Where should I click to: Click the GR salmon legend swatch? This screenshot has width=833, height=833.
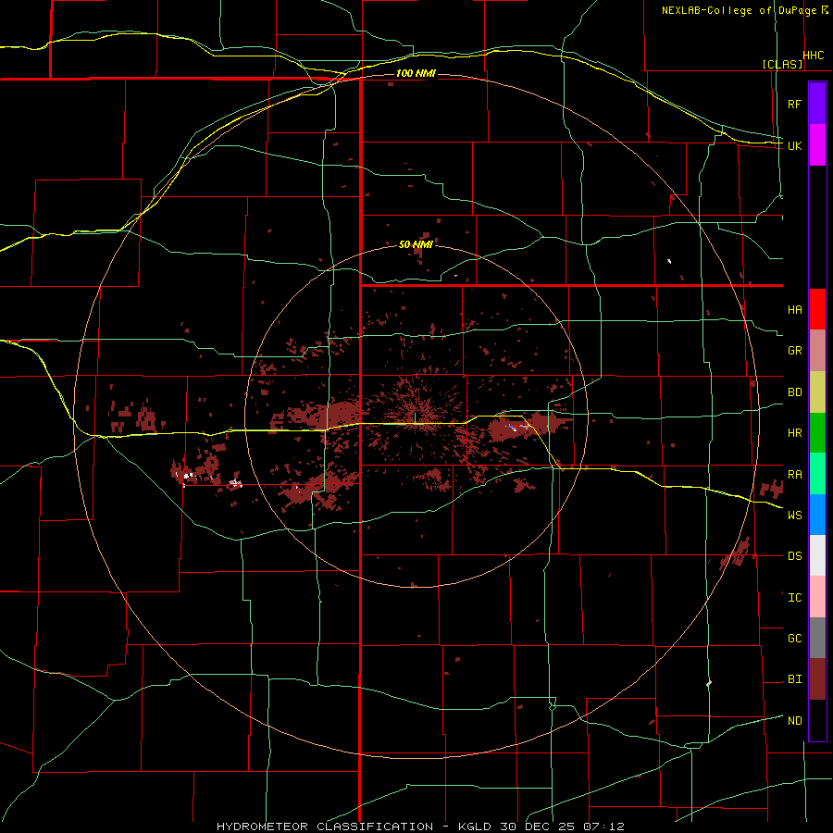point(817,351)
